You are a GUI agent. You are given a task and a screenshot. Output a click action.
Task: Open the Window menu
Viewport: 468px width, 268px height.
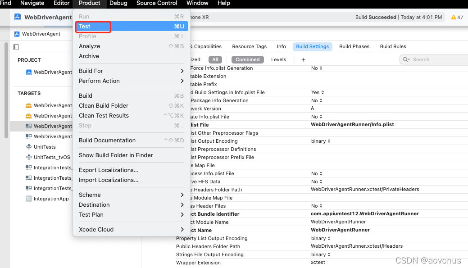coord(197,3)
